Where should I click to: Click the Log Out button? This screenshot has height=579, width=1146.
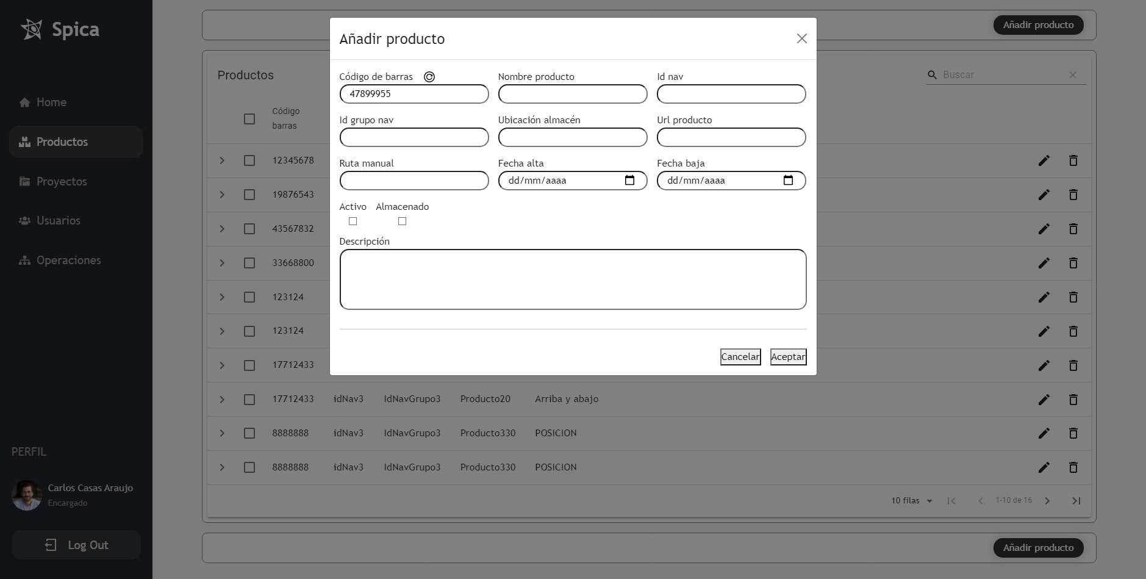pos(76,545)
